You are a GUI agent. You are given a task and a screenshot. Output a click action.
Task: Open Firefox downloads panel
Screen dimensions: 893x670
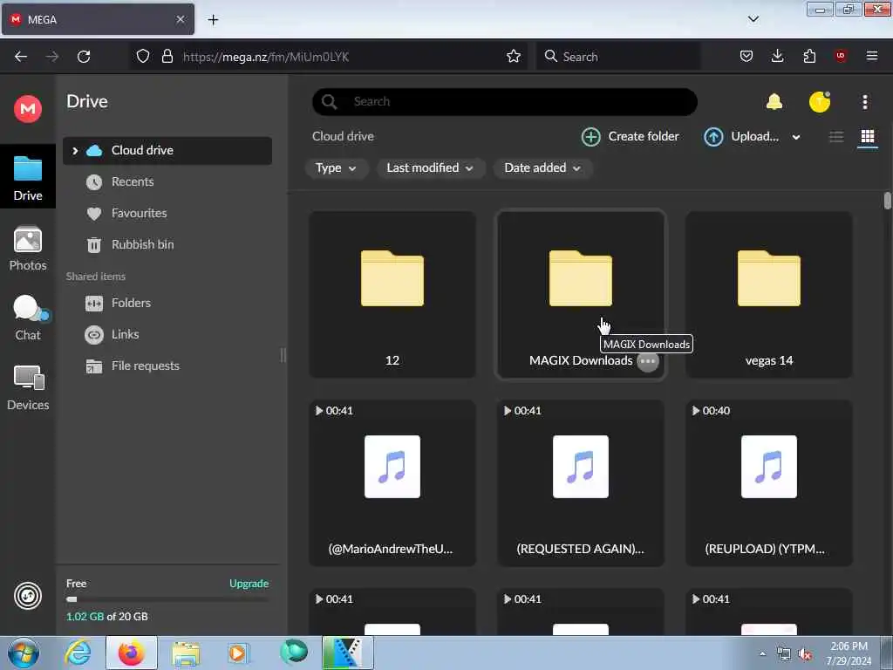(x=777, y=57)
